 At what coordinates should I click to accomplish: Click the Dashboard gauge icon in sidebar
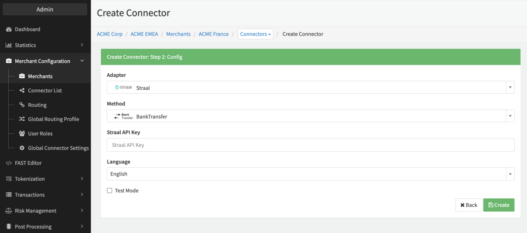(9, 30)
